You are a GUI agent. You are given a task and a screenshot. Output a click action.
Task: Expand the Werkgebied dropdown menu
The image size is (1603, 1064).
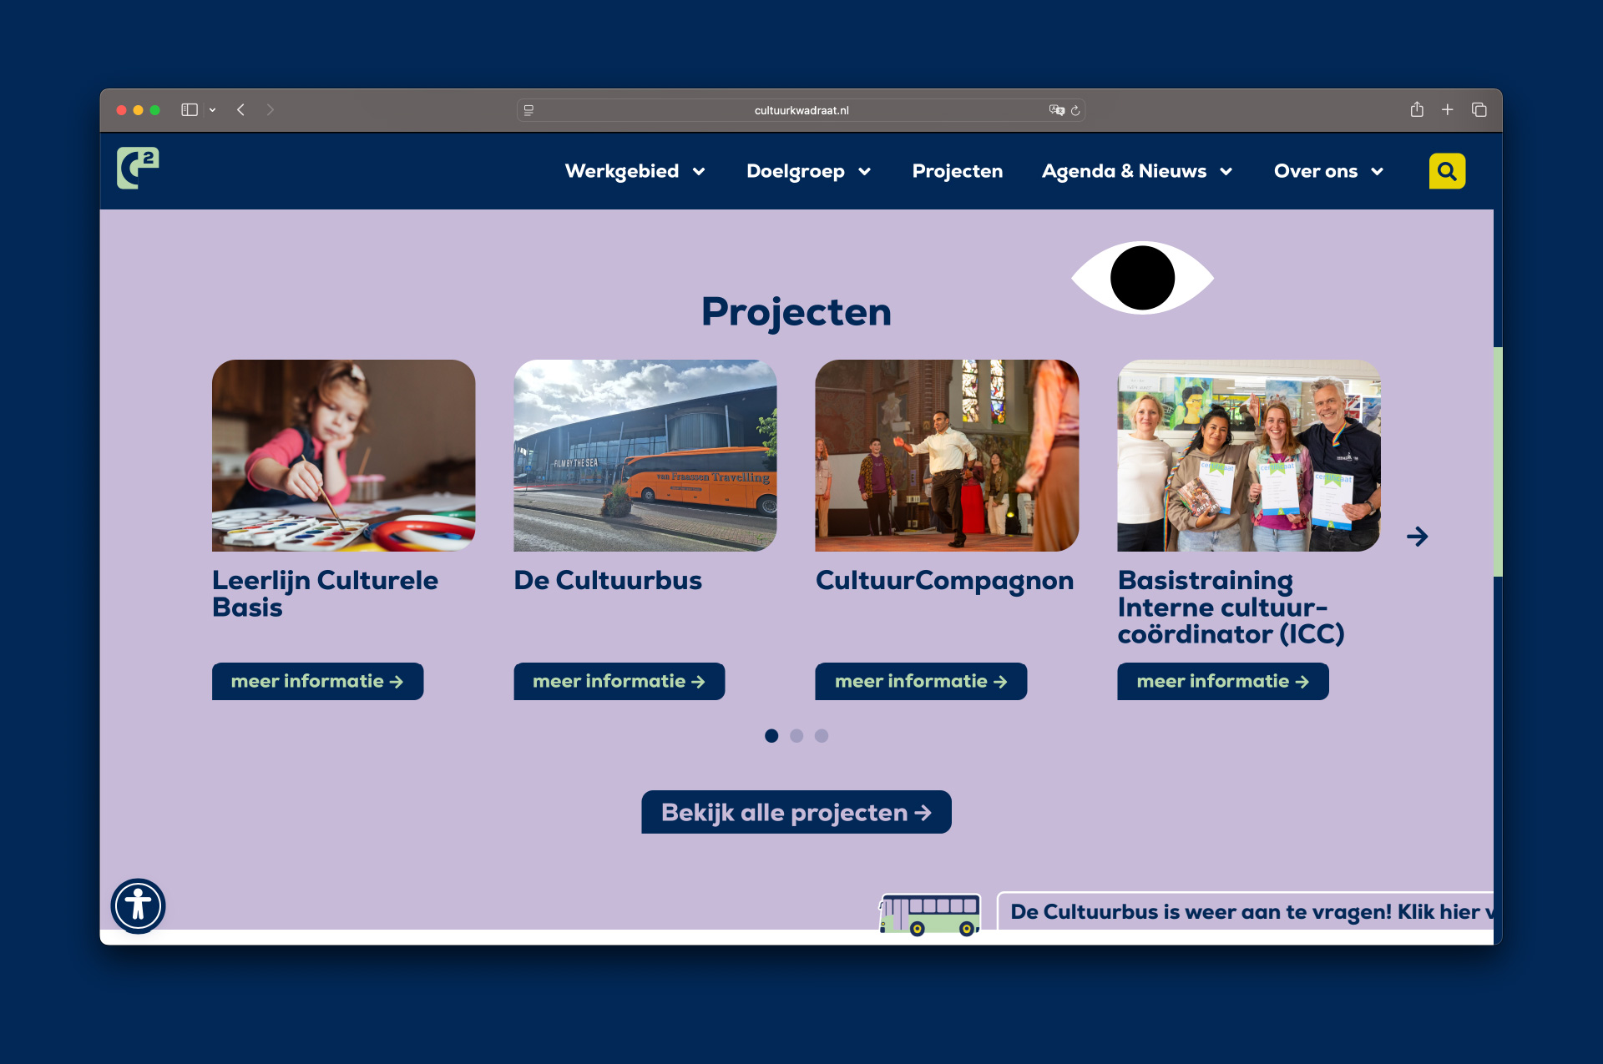tap(635, 171)
